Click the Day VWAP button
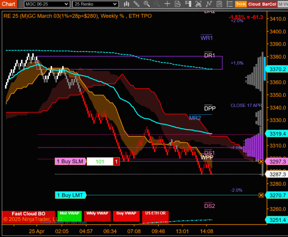The height and width of the screenshot is (237, 288). click(x=126, y=216)
